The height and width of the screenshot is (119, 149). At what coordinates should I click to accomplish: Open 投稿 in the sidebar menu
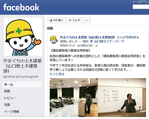pyautogui.click(x=7, y=91)
